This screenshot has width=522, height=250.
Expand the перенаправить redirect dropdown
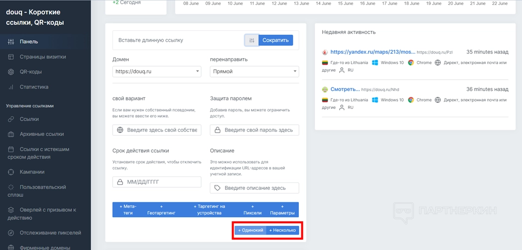tap(254, 72)
